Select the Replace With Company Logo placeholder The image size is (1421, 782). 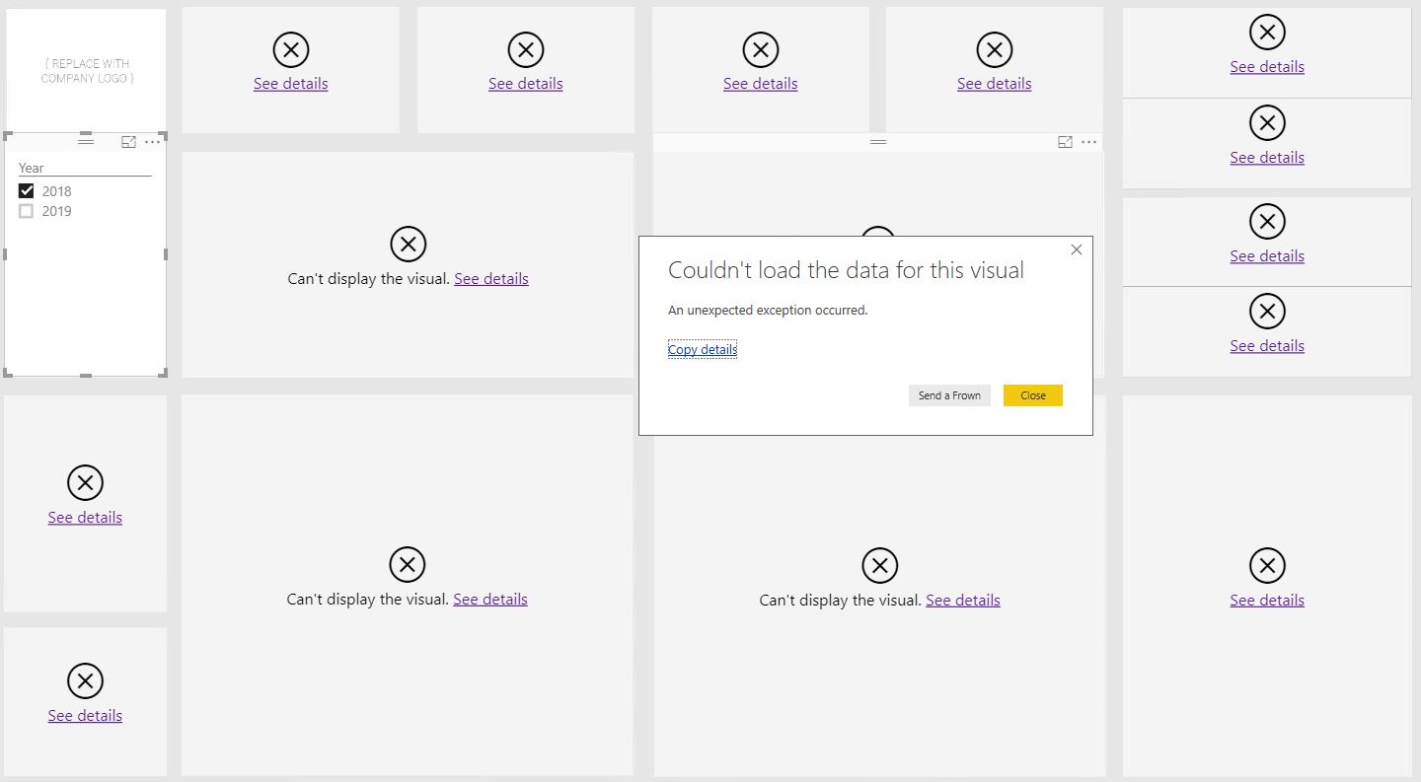[86, 71]
